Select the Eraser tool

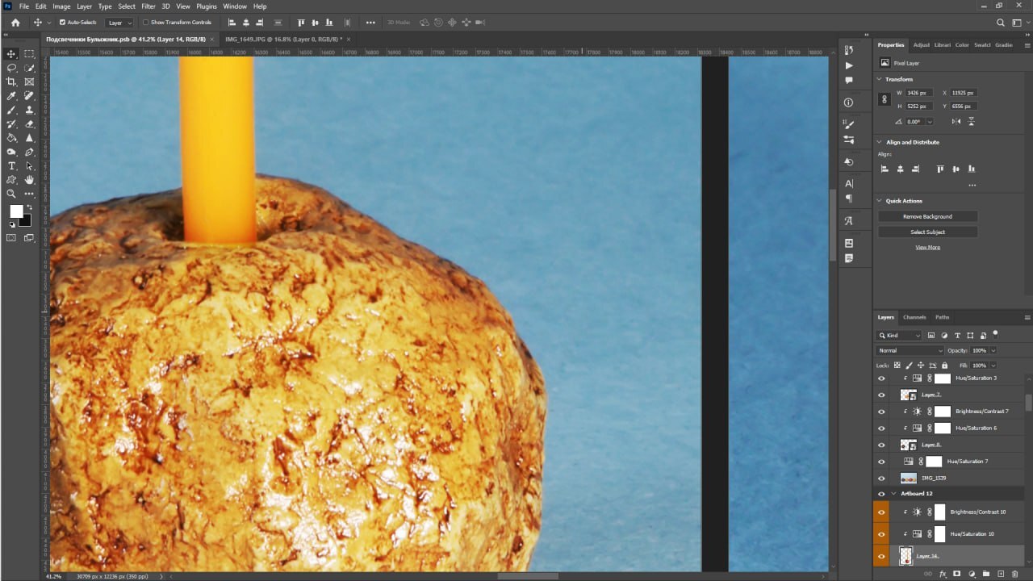(29, 124)
